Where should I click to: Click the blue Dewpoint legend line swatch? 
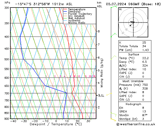click(x=65, y=11)
